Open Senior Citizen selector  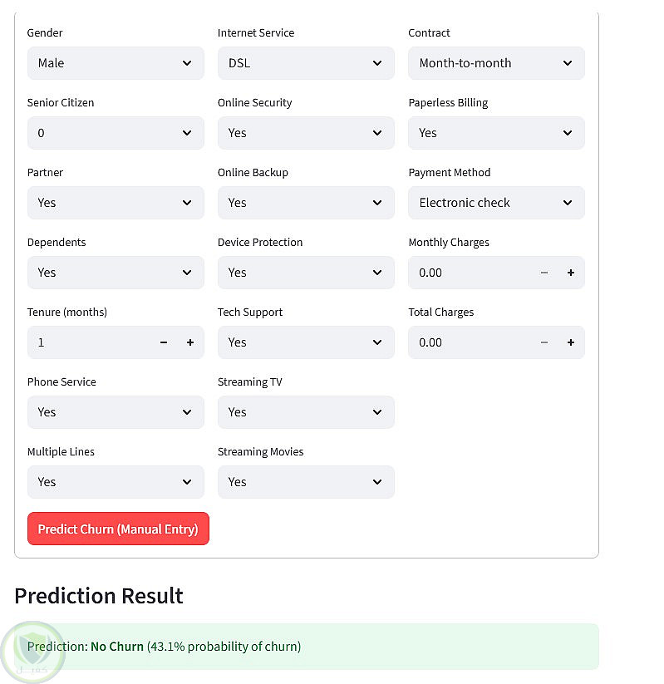[x=116, y=133]
